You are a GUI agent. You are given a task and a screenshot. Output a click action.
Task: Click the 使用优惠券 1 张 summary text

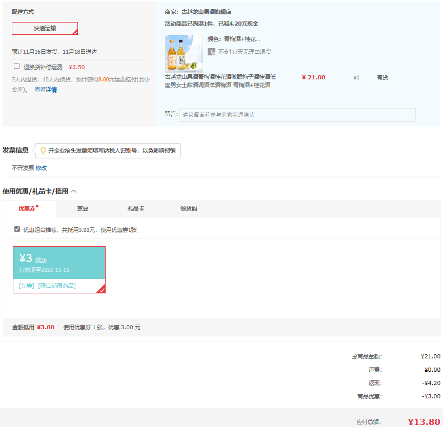tap(102, 327)
